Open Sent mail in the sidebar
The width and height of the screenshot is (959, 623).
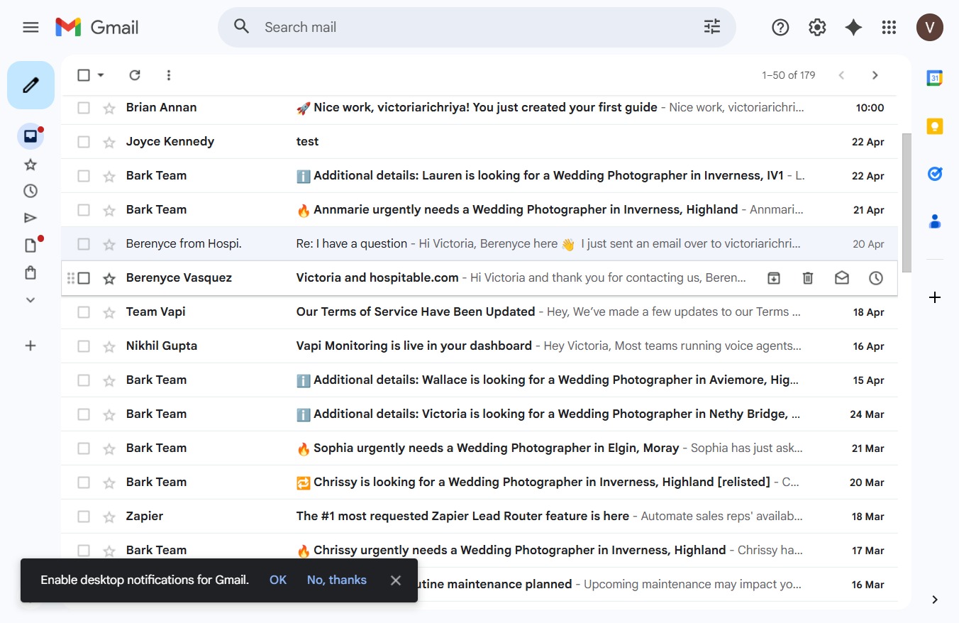[x=31, y=218]
